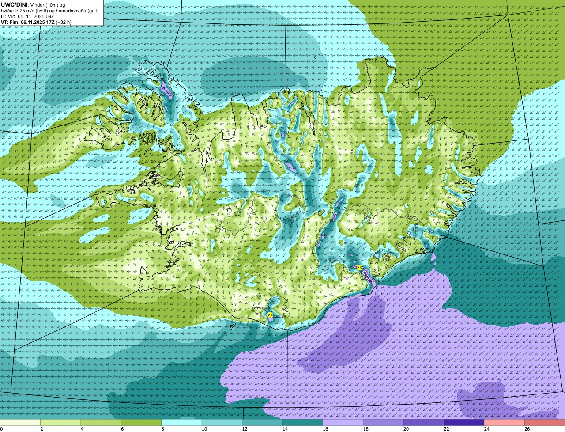Select the 4–6 m/s green legend swatch
This screenshot has width=565, height=432.
pos(101,423)
